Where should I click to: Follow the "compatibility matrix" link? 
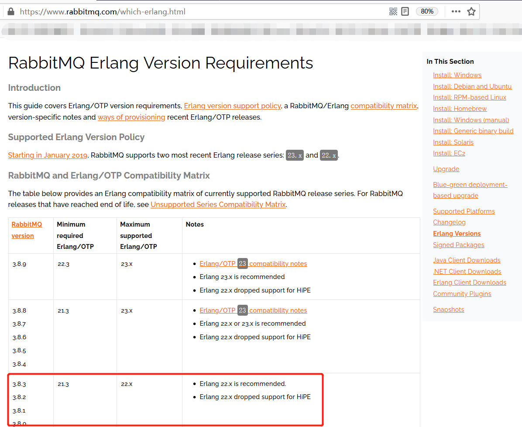point(384,106)
